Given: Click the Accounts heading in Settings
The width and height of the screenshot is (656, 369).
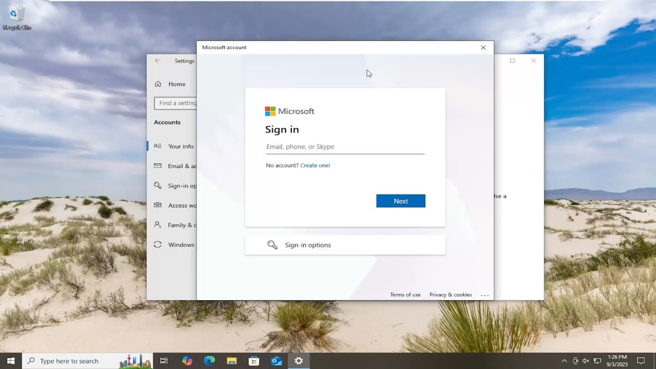Looking at the screenshot, I should coord(167,122).
